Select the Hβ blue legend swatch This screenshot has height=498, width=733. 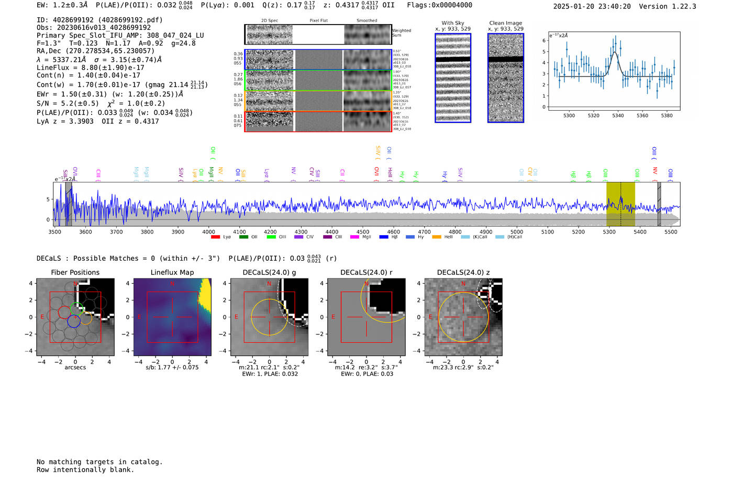point(384,237)
